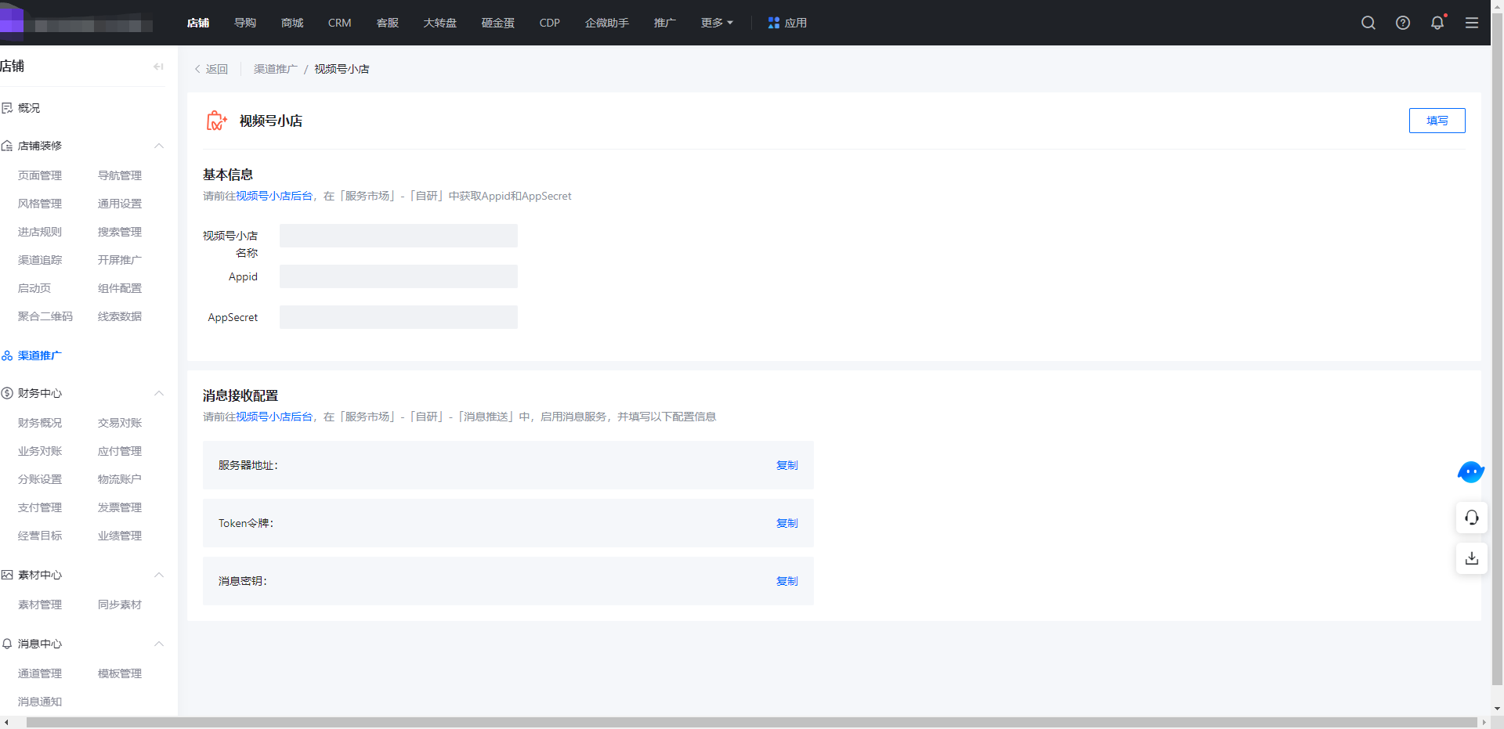This screenshot has width=1504, height=729.
Task: Switch to the 导购 top tab
Action: 245,23
